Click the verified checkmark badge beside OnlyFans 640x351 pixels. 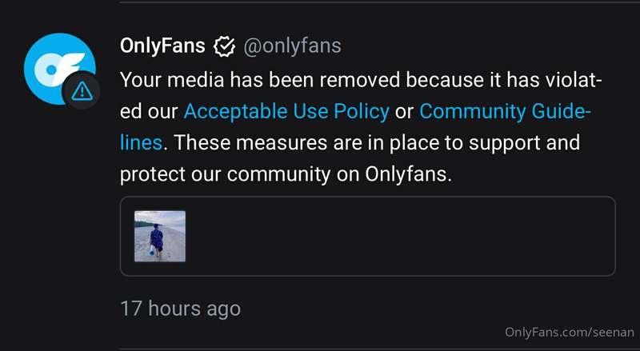[x=224, y=46]
